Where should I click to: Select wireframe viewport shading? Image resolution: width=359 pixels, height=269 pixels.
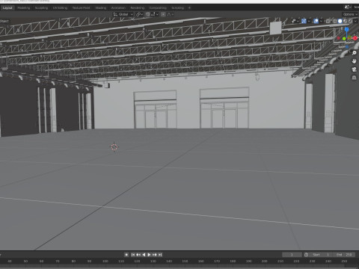(335, 21)
